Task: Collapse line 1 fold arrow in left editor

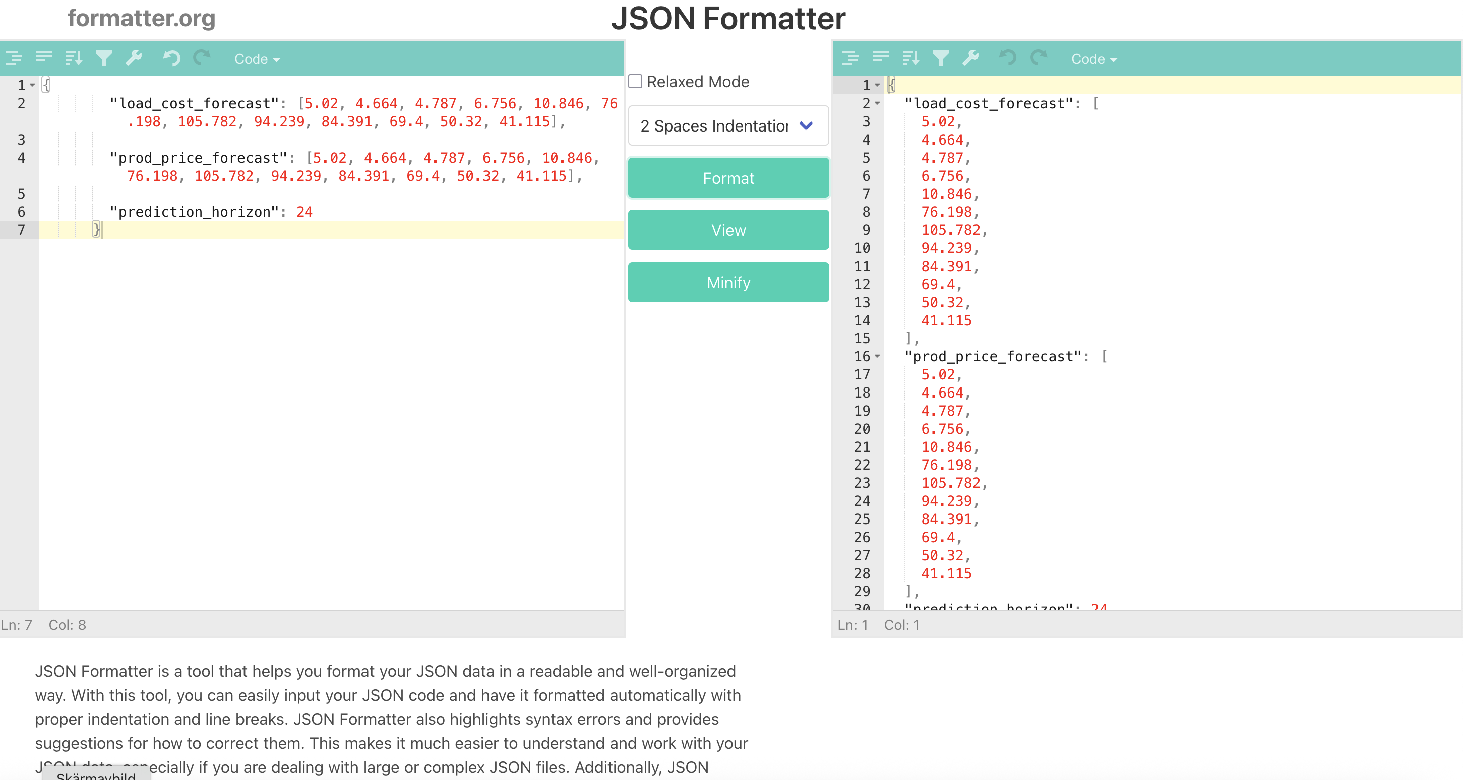Action: 32,86
